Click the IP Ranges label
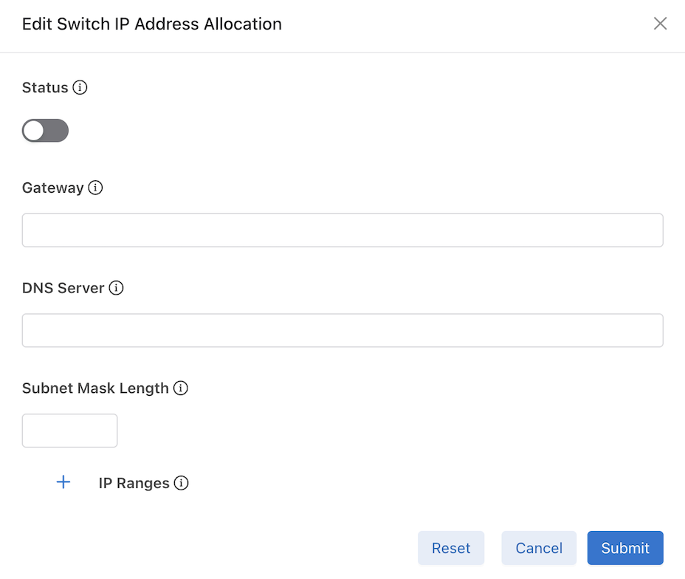Screen dimensions: 685x579 coord(134,483)
